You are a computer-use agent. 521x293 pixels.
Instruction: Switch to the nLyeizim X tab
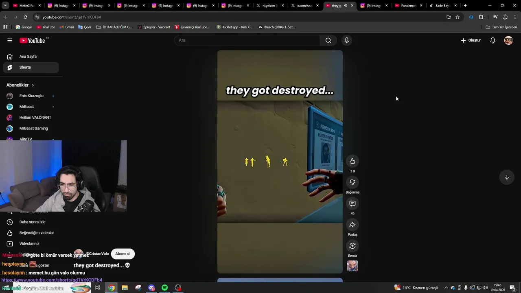click(270, 6)
